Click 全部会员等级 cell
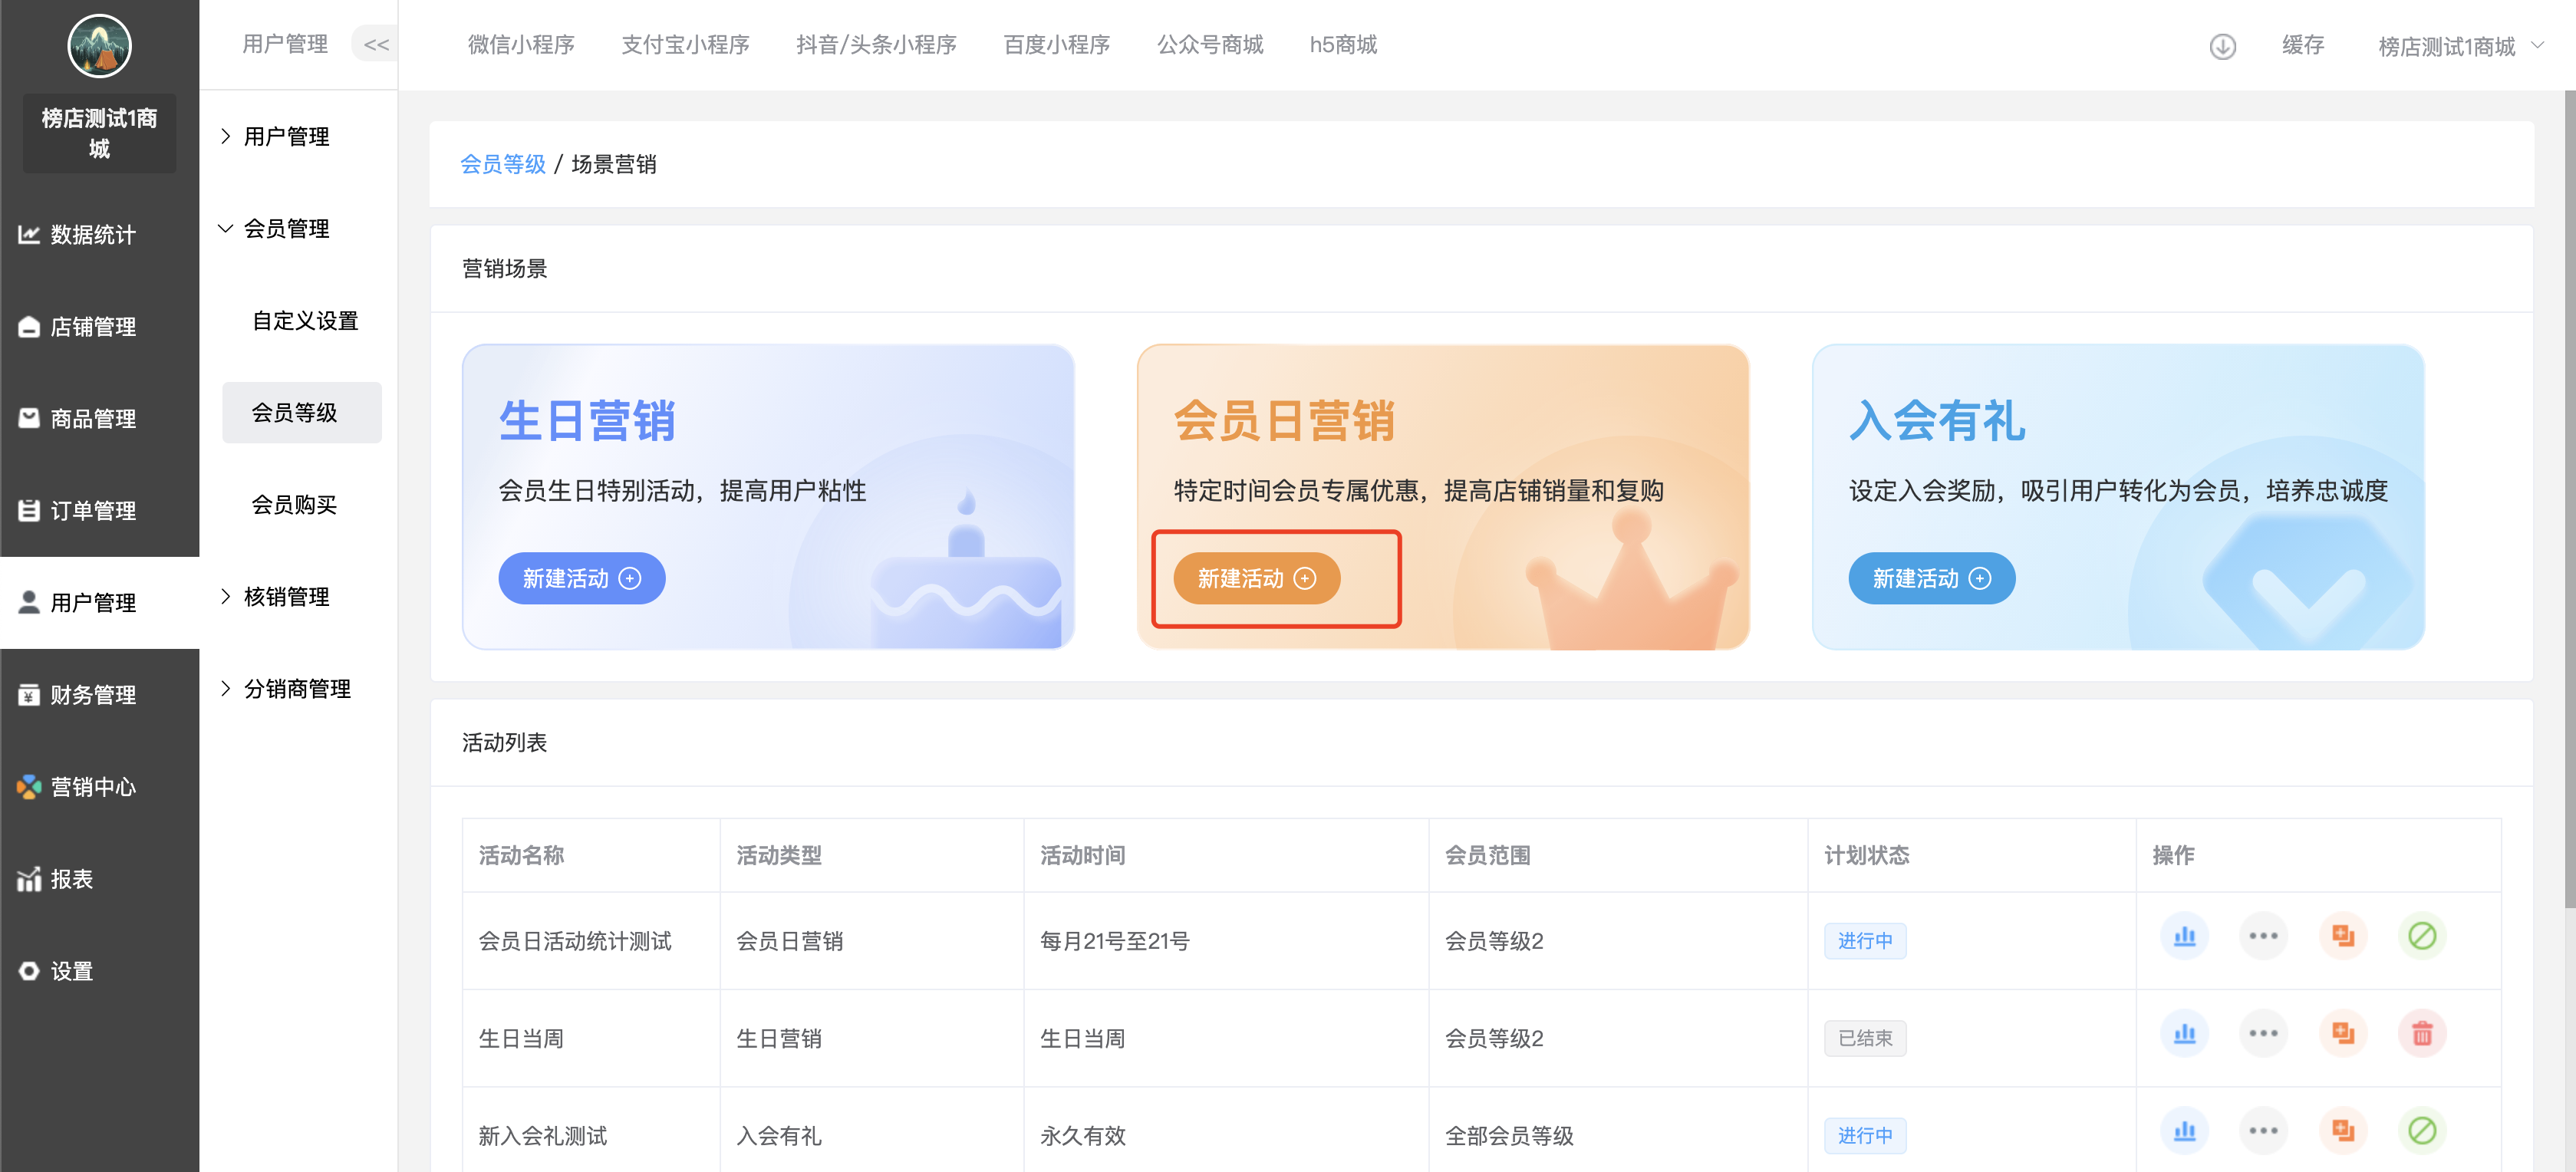The height and width of the screenshot is (1172, 2576). click(1508, 1135)
